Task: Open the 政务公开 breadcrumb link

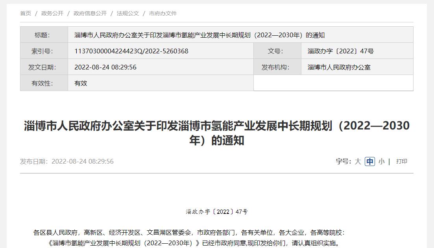Action: 52,13
